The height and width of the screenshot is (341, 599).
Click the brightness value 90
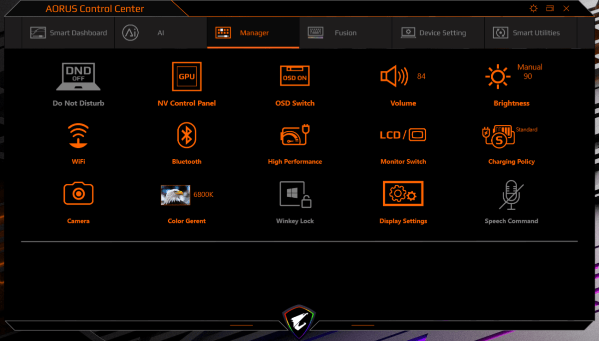(x=528, y=76)
